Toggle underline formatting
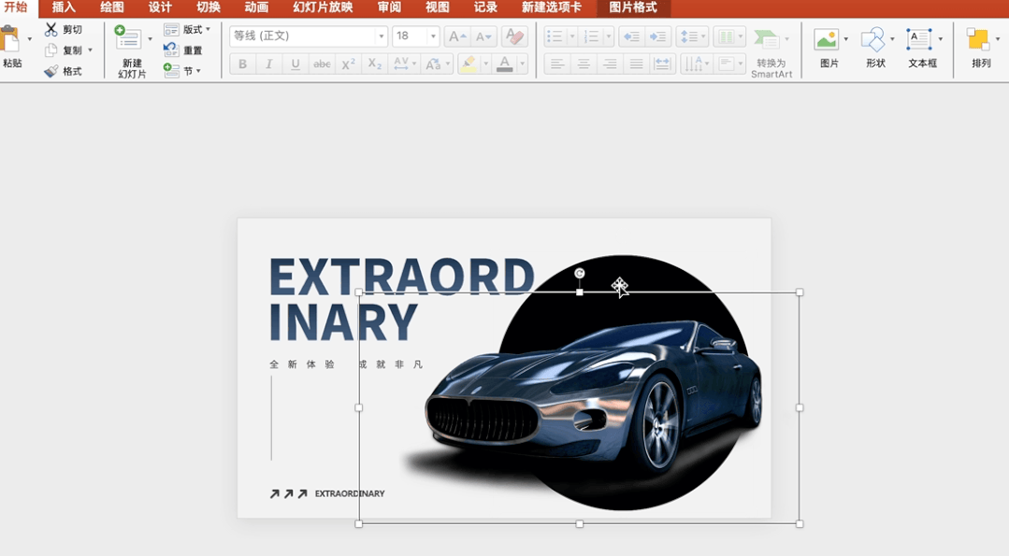The width and height of the screenshot is (1009, 556). [295, 64]
